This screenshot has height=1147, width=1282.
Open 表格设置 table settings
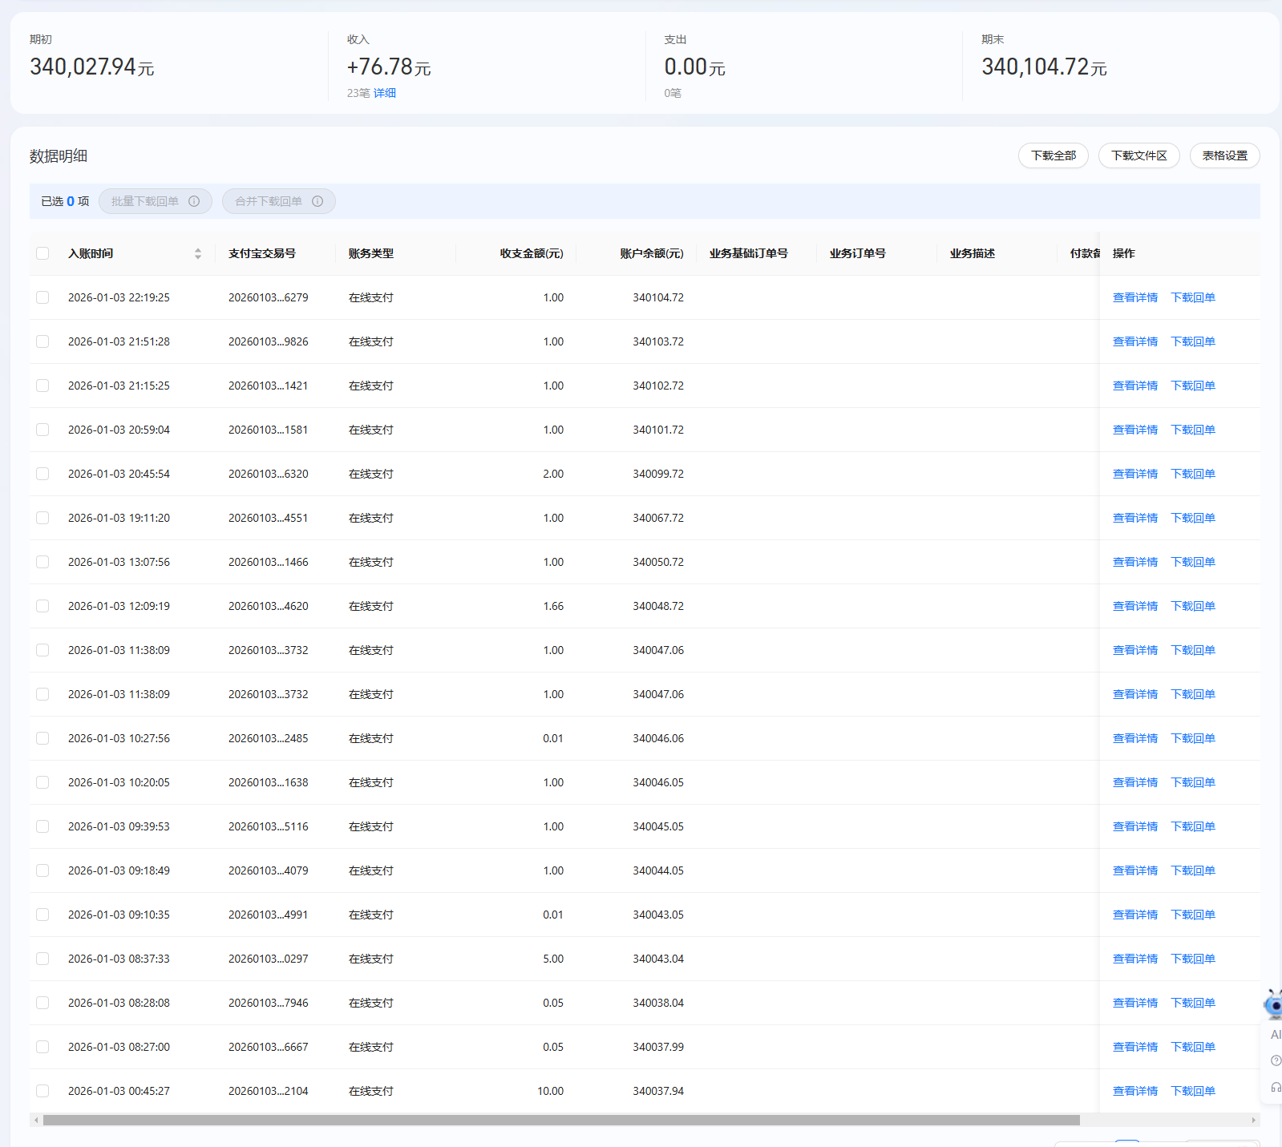[x=1224, y=155]
